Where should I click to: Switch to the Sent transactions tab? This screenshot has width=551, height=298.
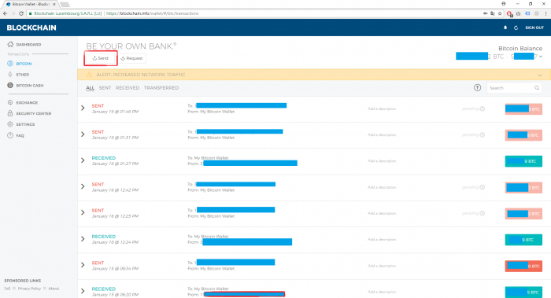105,88
